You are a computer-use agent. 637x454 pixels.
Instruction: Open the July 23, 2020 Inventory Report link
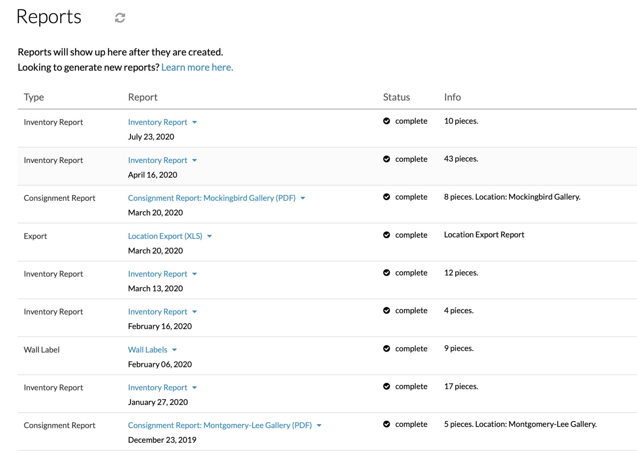click(x=158, y=122)
